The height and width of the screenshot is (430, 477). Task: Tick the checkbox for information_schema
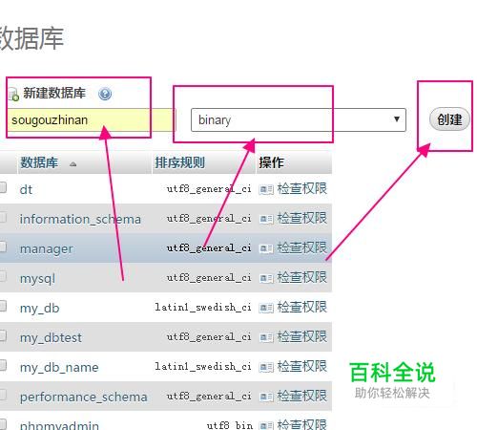point(3,217)
